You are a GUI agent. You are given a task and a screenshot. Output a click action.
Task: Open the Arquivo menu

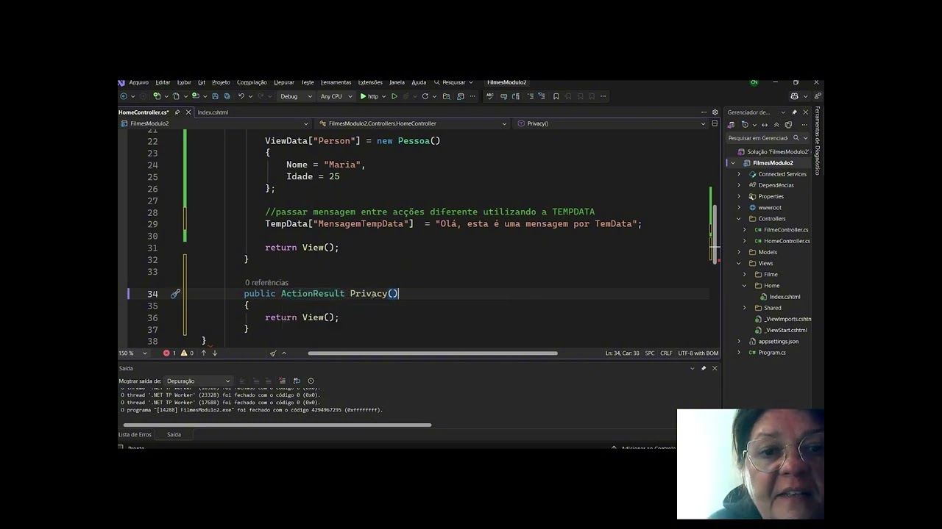[138, 82]
